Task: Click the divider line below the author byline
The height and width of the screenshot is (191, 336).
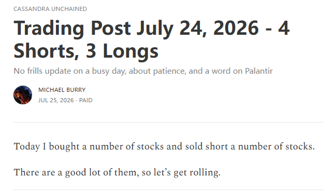Action: [x=169, y=122]
